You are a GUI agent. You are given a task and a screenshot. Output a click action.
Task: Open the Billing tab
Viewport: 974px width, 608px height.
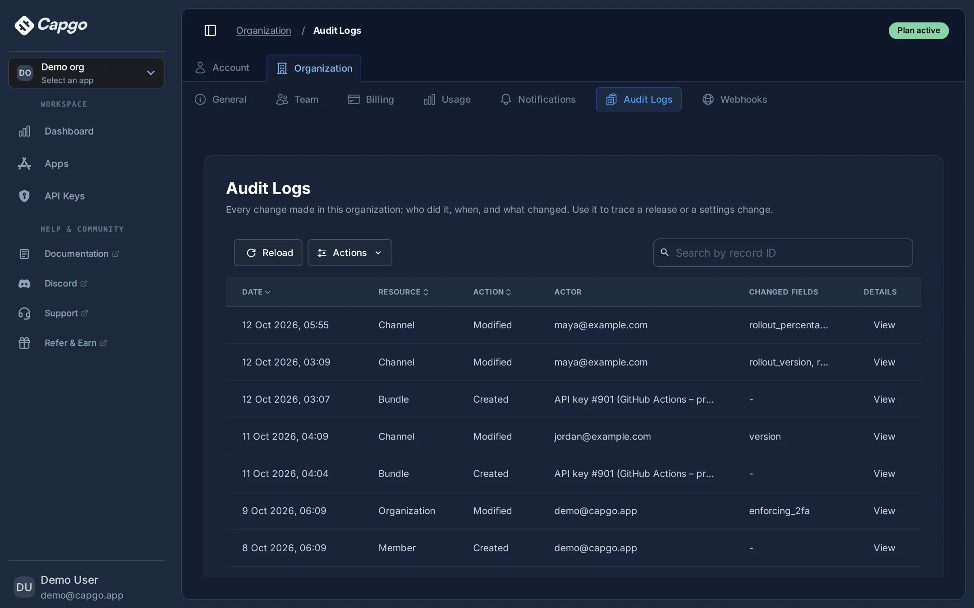point(371,99)
